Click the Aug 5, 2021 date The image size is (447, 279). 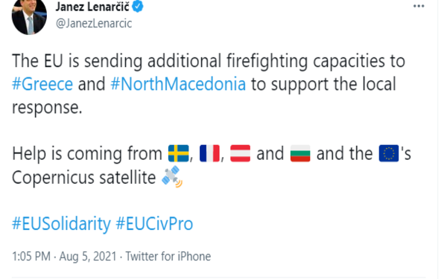point(88,256)
